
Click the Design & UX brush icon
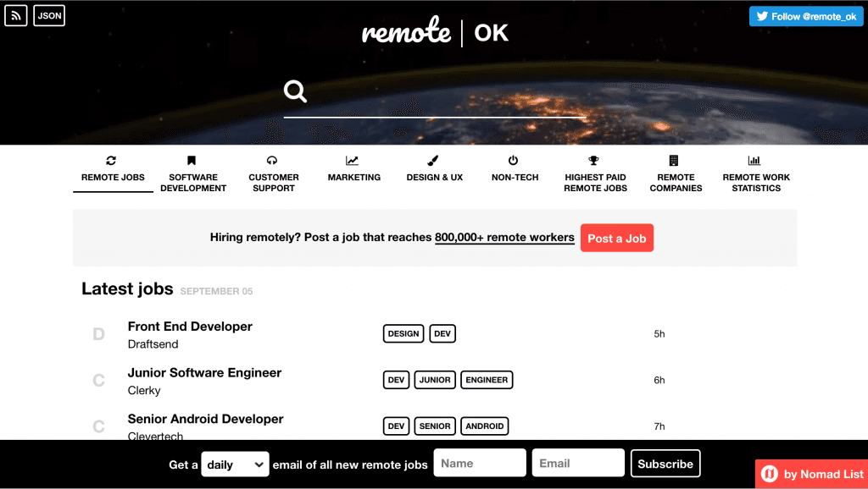[433, 161]
